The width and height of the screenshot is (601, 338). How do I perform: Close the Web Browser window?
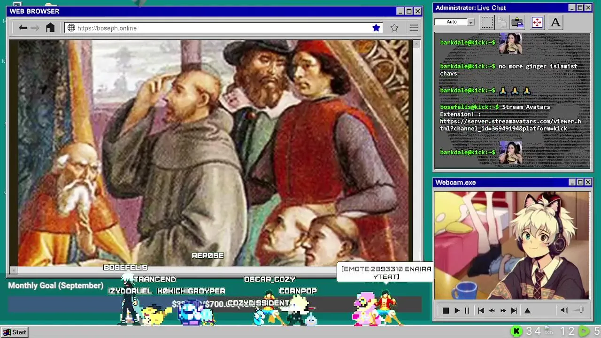click(417, 11)
